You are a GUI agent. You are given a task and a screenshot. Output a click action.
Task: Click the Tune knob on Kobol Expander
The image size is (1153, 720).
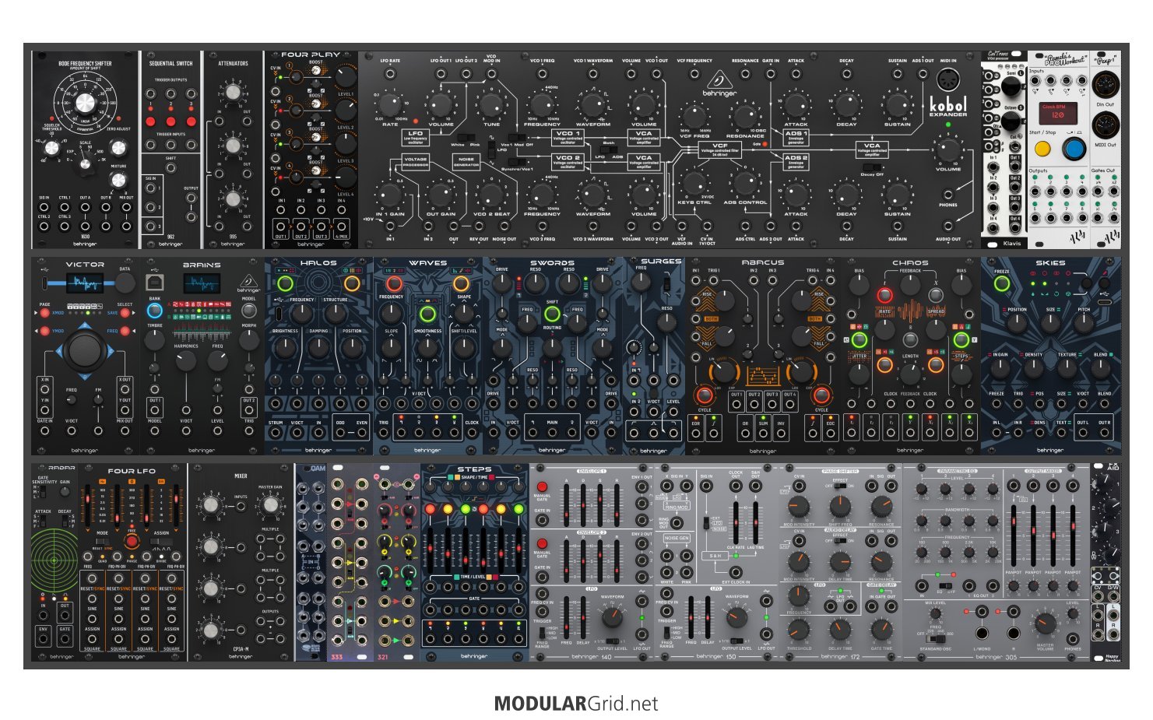[491, 104]
